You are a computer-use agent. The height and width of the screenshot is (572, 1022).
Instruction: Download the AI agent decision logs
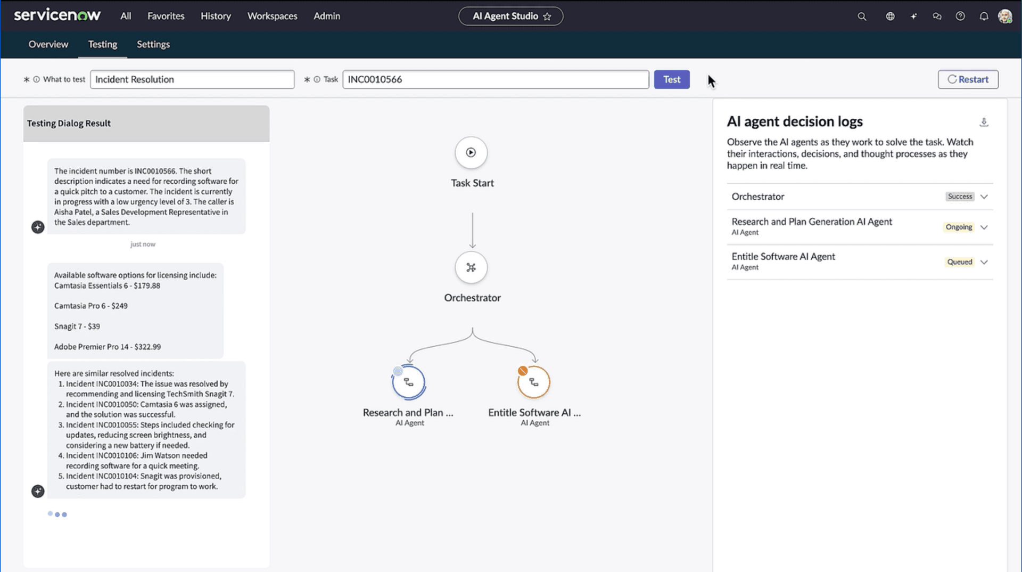(984, 122)
